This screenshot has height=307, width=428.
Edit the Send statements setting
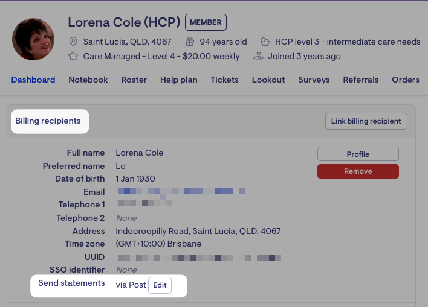point(160,285)
